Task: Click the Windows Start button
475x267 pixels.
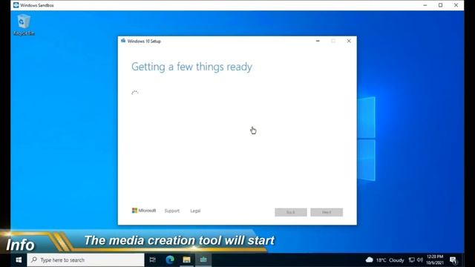Action: [19, 260]
